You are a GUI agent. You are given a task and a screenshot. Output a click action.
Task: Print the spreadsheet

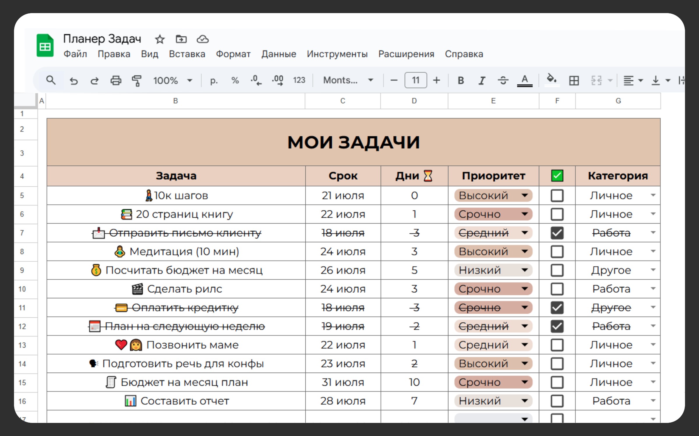point(116,81)
